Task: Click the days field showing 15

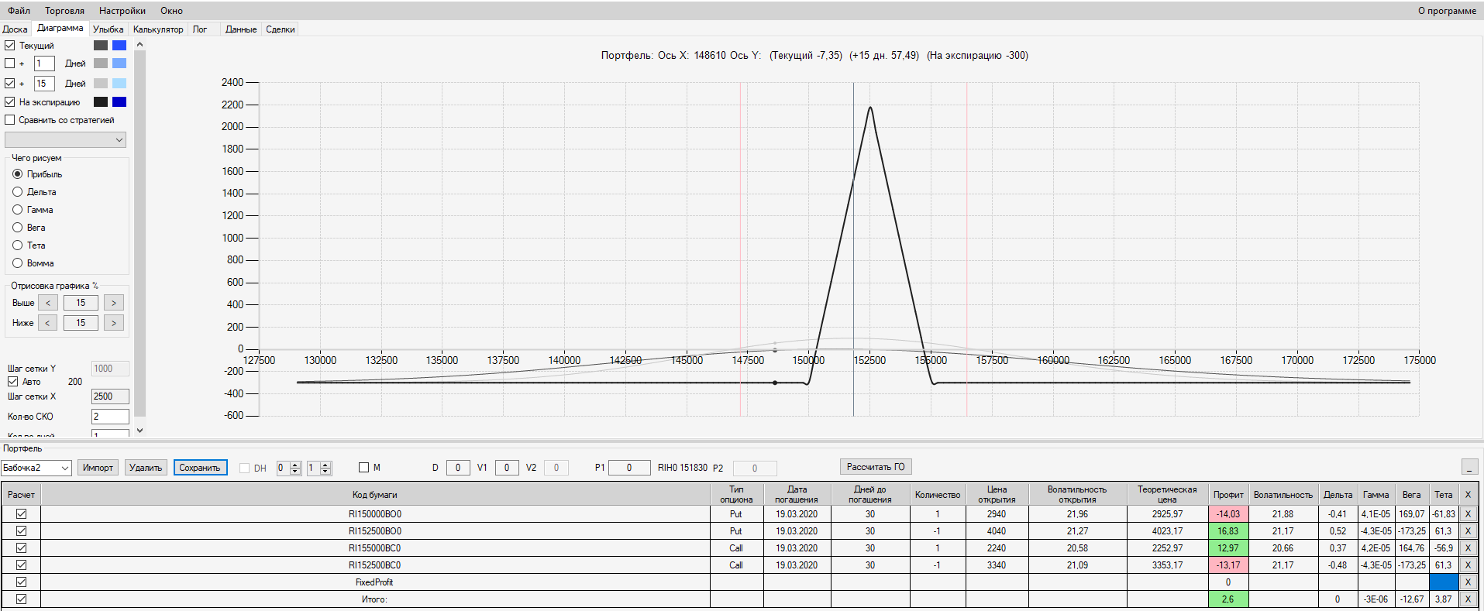Action: (44, 84)
